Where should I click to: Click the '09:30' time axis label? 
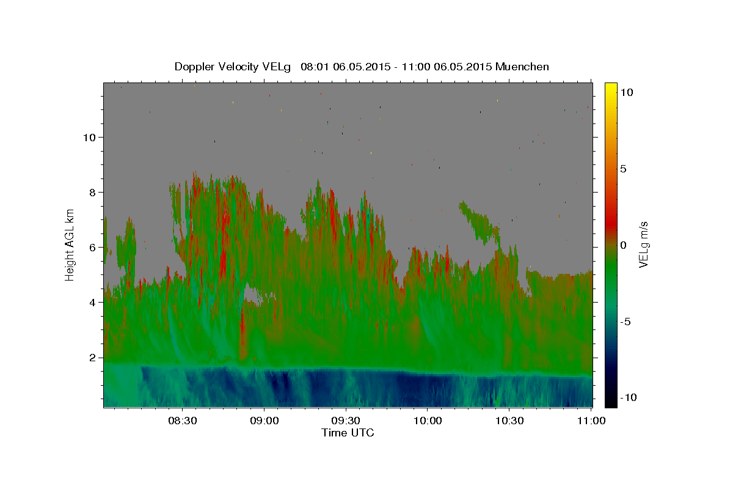click(x=346, y=421)
